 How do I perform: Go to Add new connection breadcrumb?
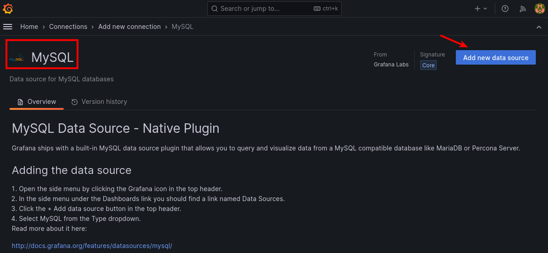129,27
